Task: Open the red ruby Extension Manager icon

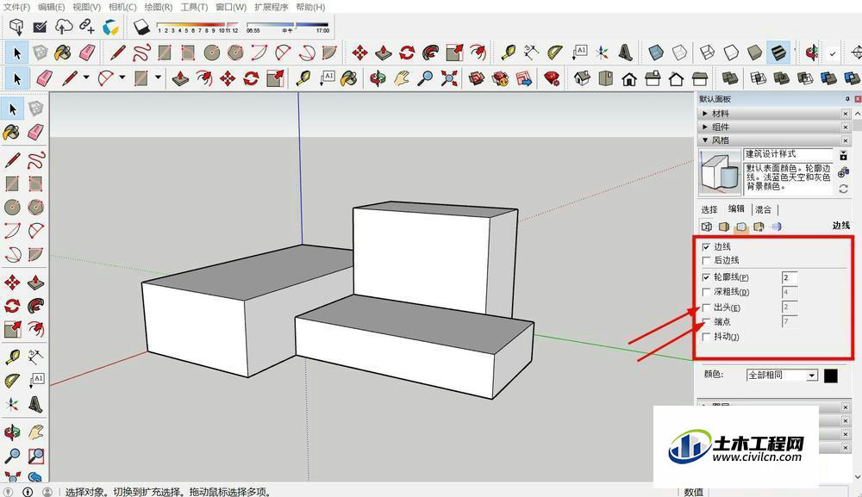Action: [x=552, y=78]
